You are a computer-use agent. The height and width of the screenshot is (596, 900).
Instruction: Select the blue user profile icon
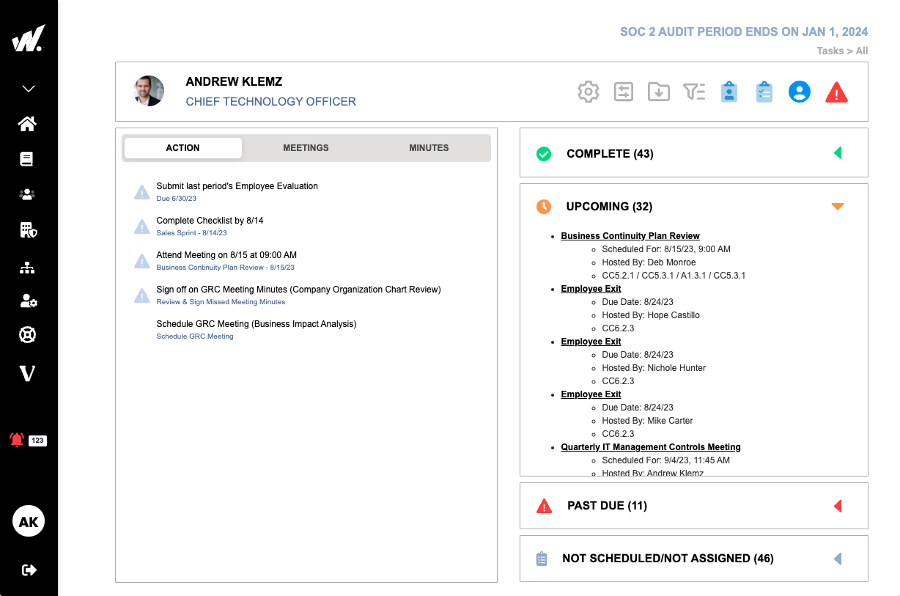point(799,92)
